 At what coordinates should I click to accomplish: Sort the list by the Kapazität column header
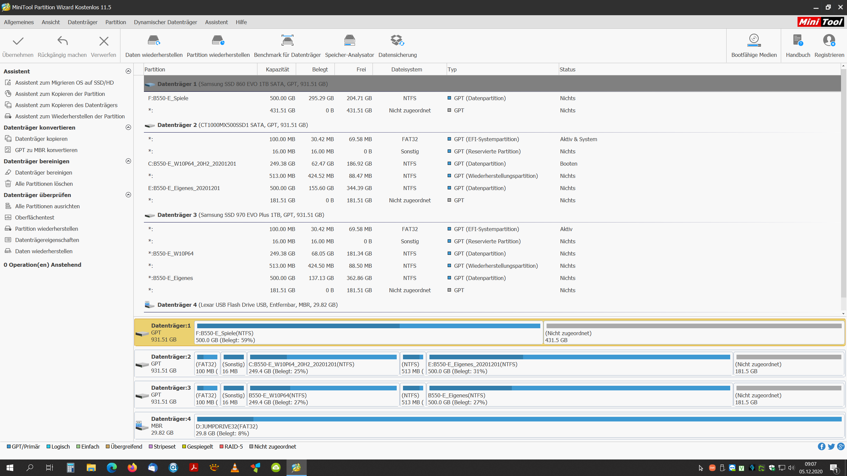[277, 69]
